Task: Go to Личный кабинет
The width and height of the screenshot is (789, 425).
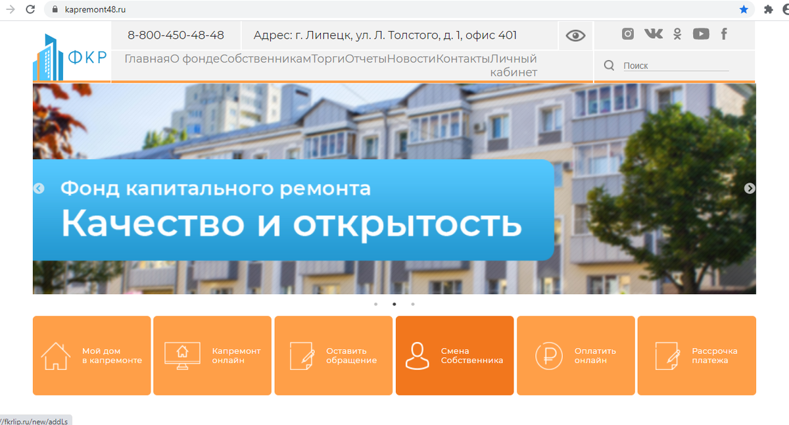Action: [x=514, y=66]
